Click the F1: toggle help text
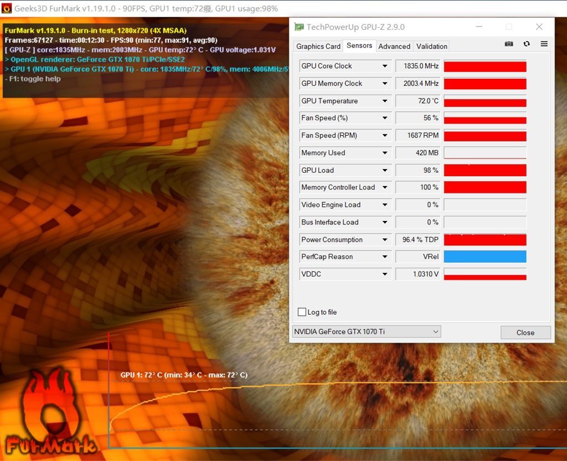The width and height of the screenshot is (567, 461). pos(33,79)
